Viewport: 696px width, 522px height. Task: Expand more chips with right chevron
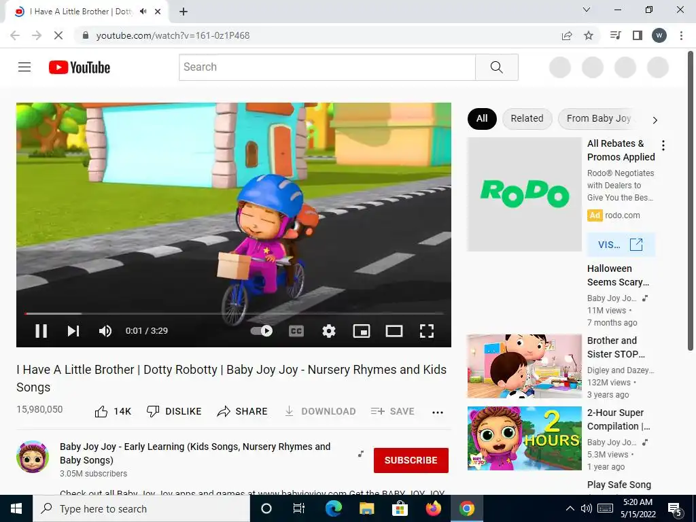(x=655, y=120)
